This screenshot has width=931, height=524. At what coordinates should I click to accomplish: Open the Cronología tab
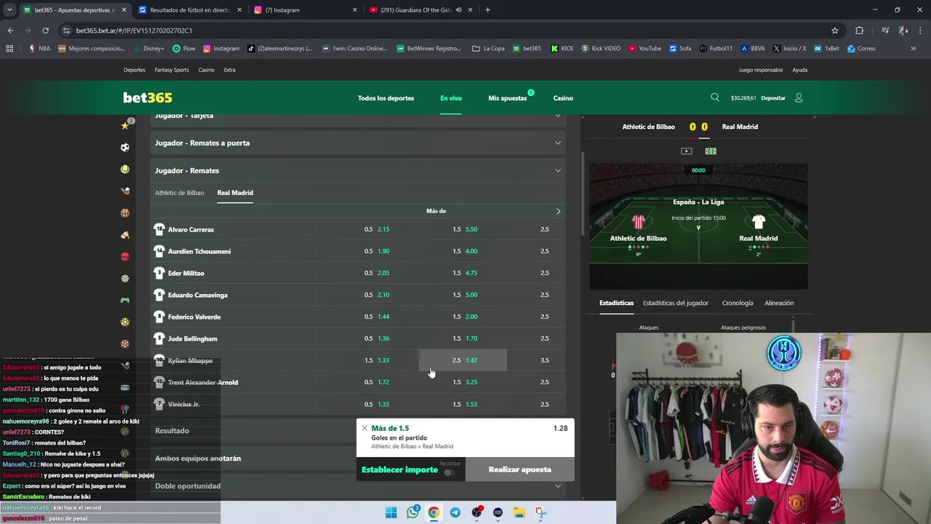point(738,303)
